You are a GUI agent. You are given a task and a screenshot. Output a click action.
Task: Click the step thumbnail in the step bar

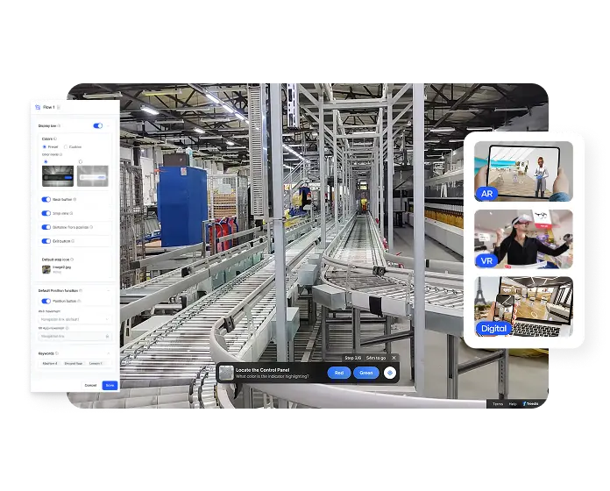226,373
